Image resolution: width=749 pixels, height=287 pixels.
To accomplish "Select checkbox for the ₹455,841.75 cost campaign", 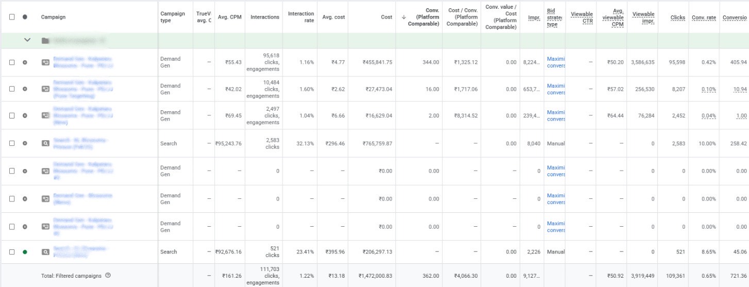I will [12, 62].
